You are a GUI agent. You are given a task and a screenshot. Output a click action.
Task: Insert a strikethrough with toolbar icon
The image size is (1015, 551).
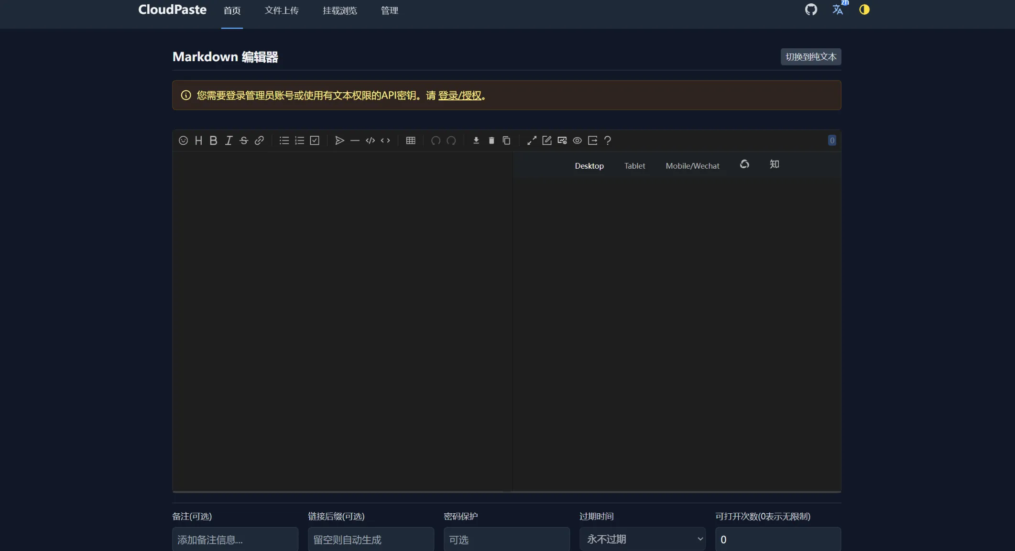(244, 140)
